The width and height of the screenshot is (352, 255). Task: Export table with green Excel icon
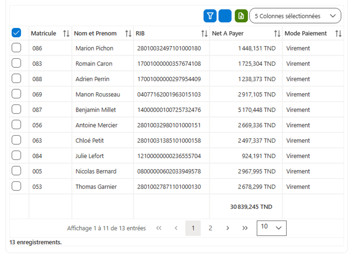(241, 16)
